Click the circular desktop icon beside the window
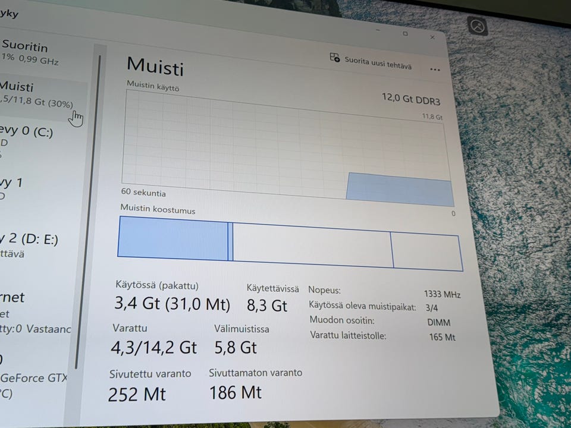Image resolution: width=571 pixels, height=428 pixels. (x=478, y=26)
